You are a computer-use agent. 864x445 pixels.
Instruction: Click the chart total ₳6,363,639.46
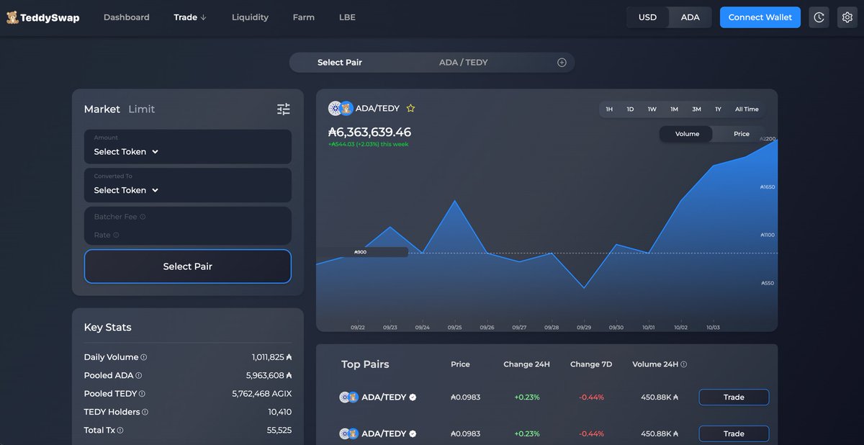click(x=369, y=132)
